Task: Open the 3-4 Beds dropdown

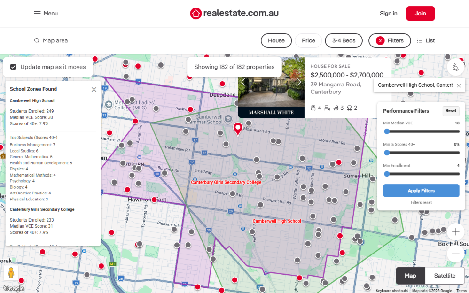Action: (x=344, y=40)
